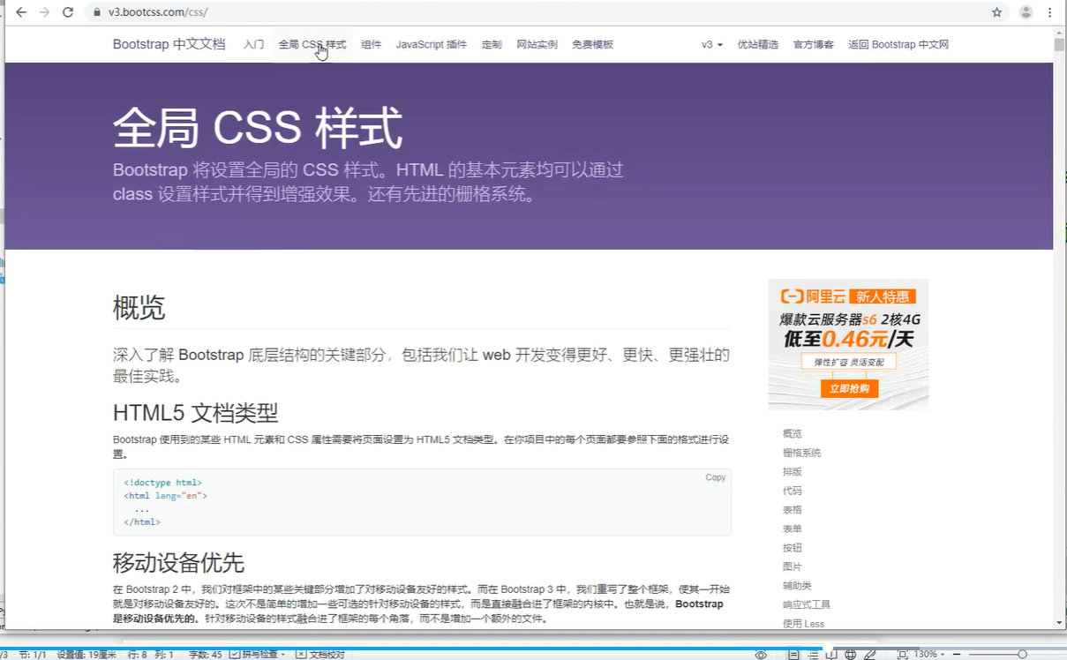Toggle the eye visibility icon in status bar
The image size is (1067, 660).
(761, 653)
